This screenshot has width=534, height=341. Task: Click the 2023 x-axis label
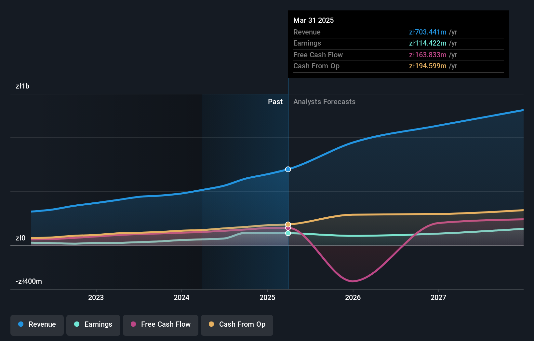click(x=96, y=297)
